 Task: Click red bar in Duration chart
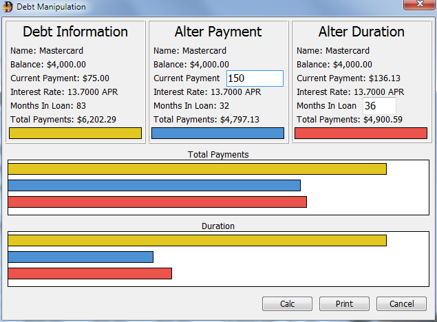click(x=89, y=273)
